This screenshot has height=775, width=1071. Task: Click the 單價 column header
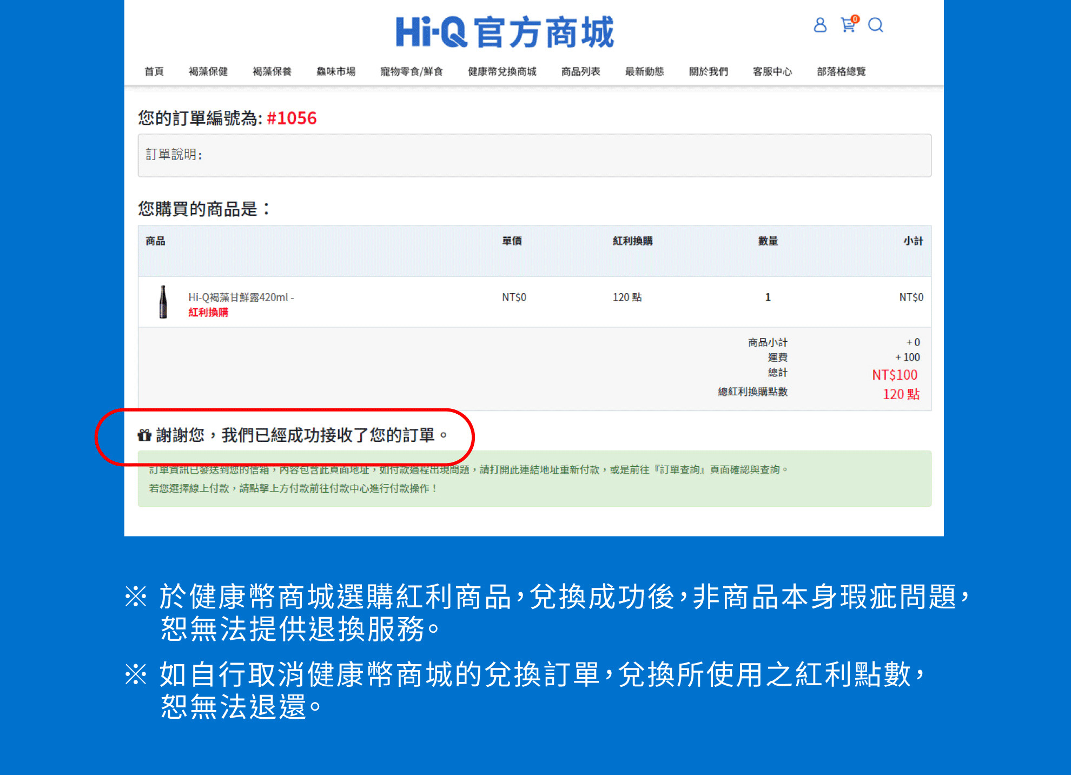tap(512, 241)
